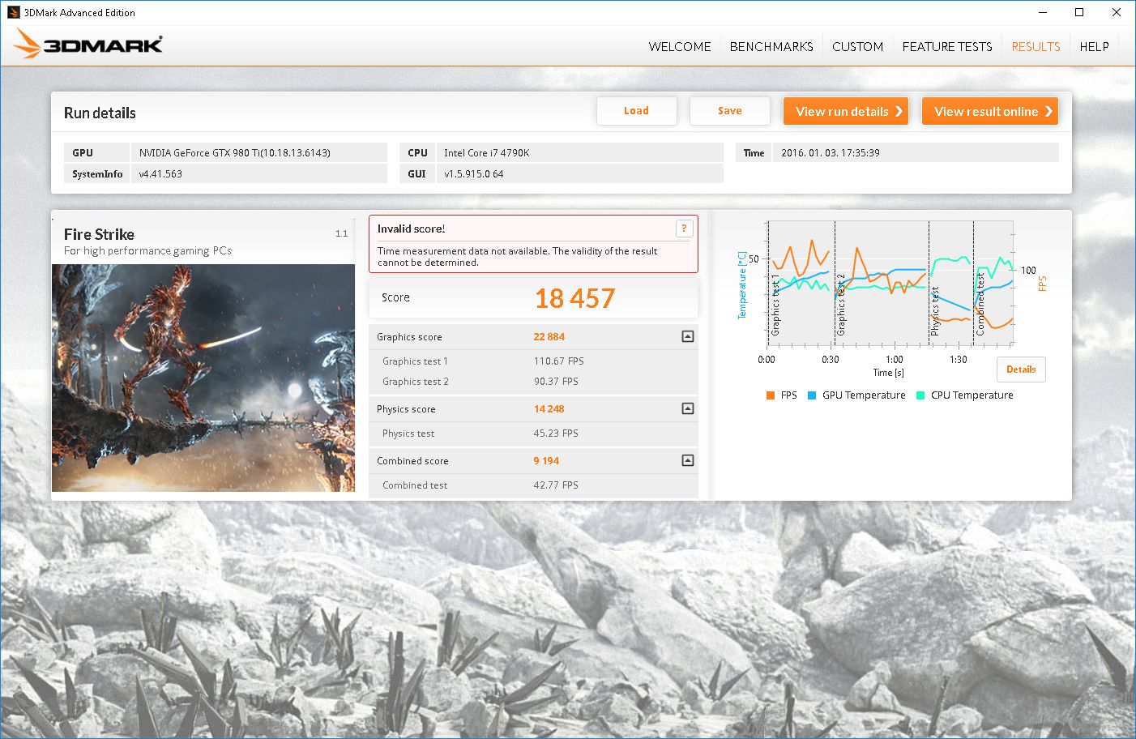Select the RESULTS tab
1136x739 pixels.
point(1036,47)
